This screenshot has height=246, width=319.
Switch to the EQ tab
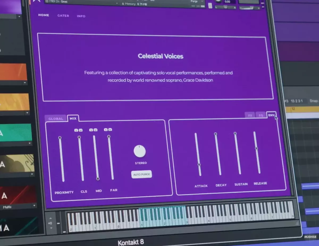(x=261, y=115)
